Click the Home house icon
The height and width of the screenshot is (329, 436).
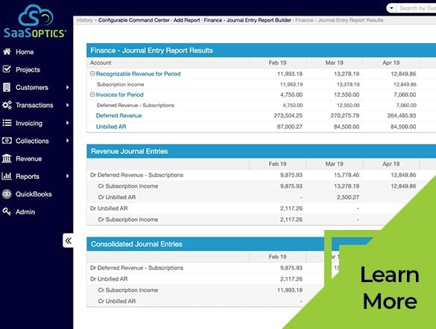click(7, 51)
